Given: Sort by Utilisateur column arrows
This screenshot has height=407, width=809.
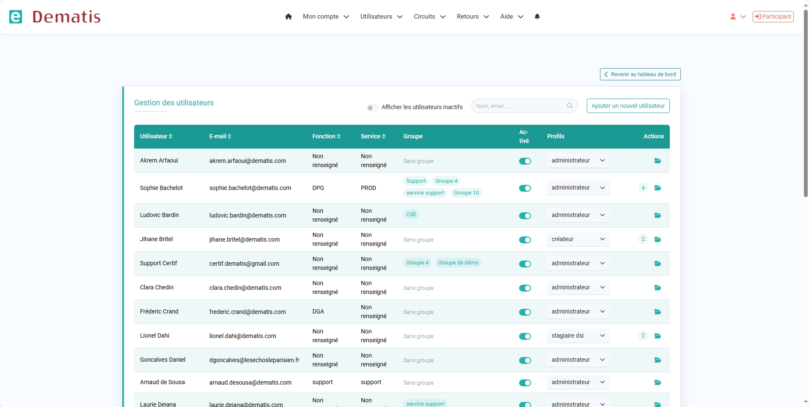Looking at the screenshot, I should click(x=171, y=136).
